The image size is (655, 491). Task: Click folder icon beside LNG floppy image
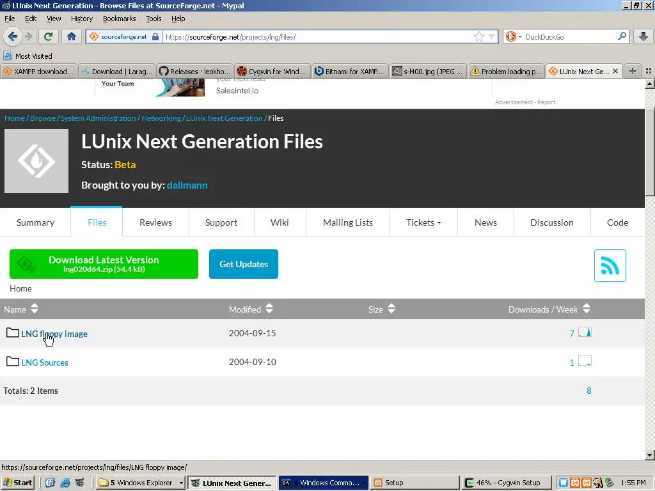point(13,332)
